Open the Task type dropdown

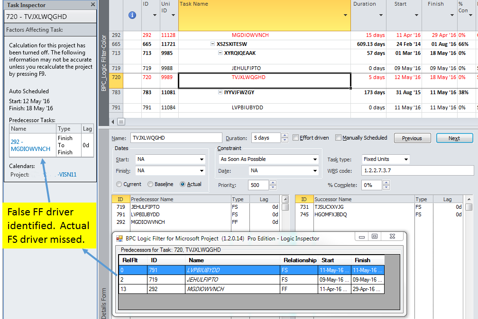pos(406,159)
